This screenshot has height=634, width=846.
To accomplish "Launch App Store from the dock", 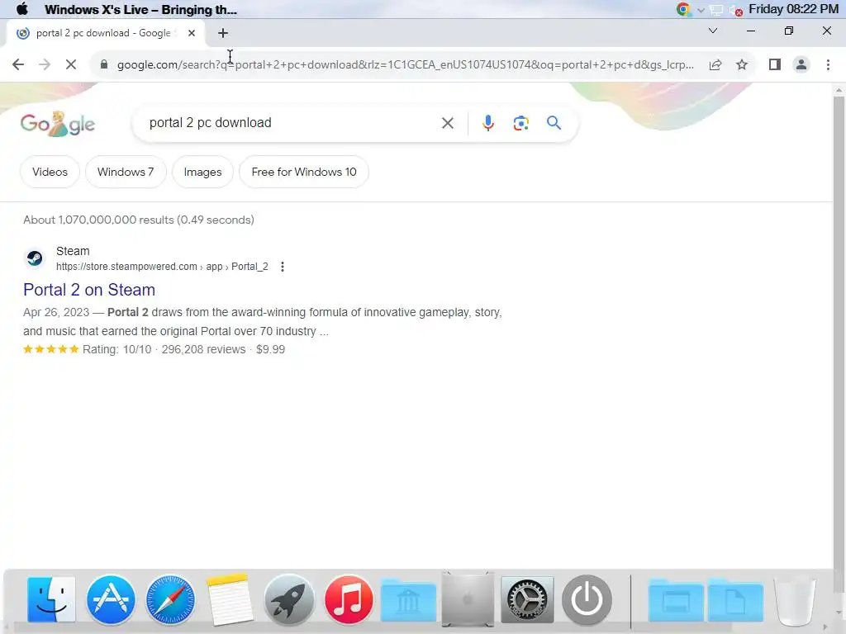I will pos(111,599).
